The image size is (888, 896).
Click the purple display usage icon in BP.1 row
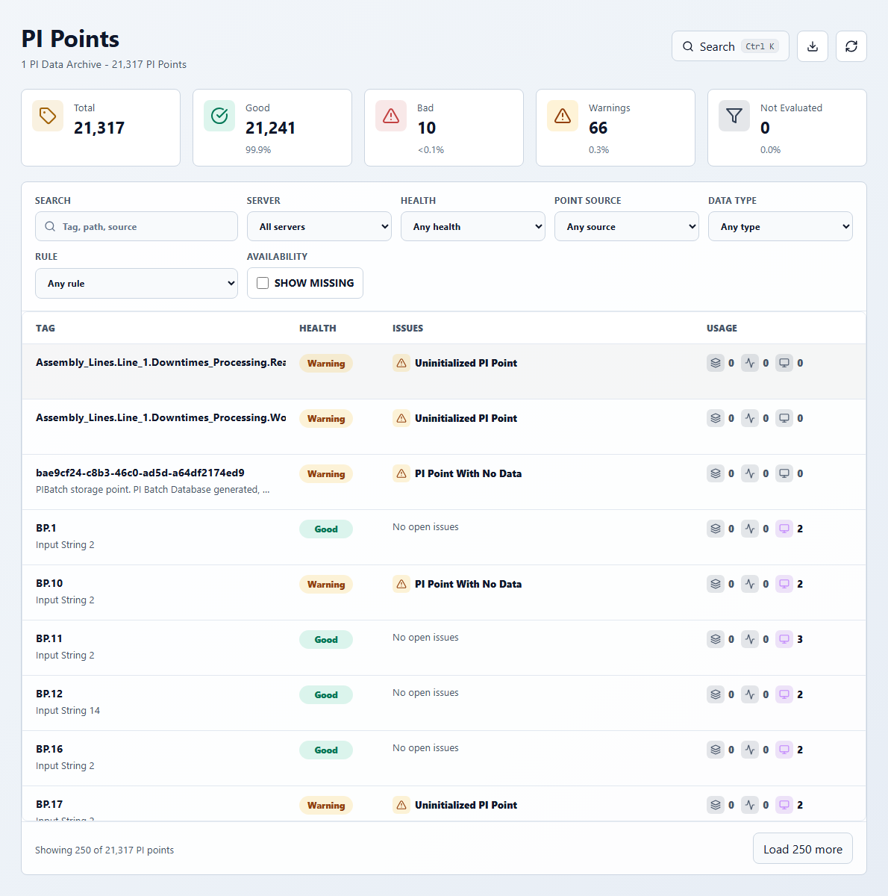(x=784, y=529)
